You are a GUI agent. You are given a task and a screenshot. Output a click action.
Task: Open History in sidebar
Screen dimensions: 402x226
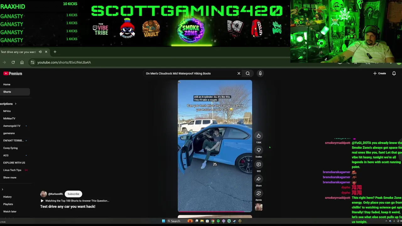(x=7, y=197)
